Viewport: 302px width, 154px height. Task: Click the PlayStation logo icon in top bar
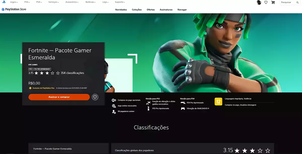click(4, 2)
